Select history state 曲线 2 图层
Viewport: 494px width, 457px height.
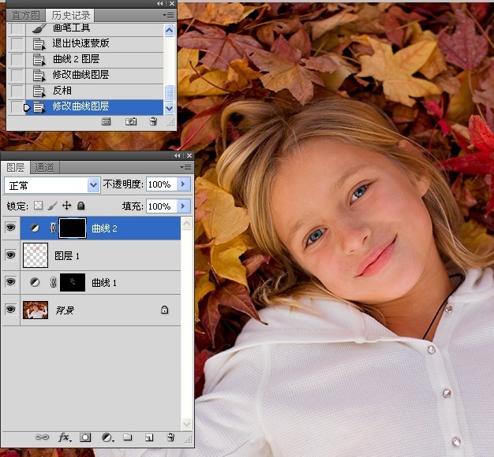95,59
